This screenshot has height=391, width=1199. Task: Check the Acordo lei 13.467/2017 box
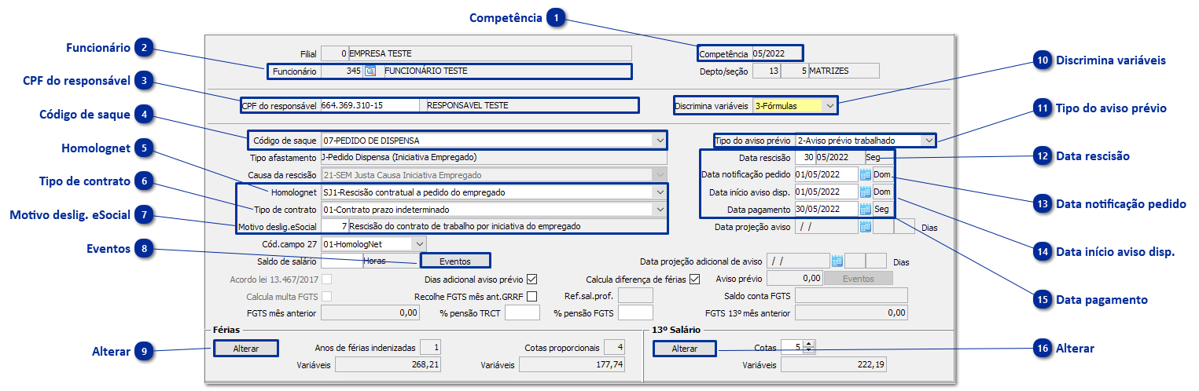coord(326,279)
